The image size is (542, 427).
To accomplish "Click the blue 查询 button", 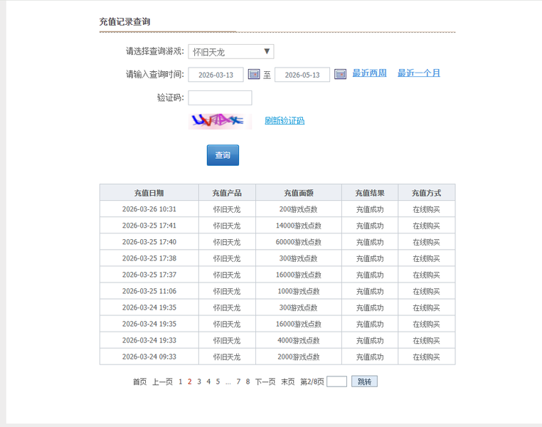I will pos(223,155).
